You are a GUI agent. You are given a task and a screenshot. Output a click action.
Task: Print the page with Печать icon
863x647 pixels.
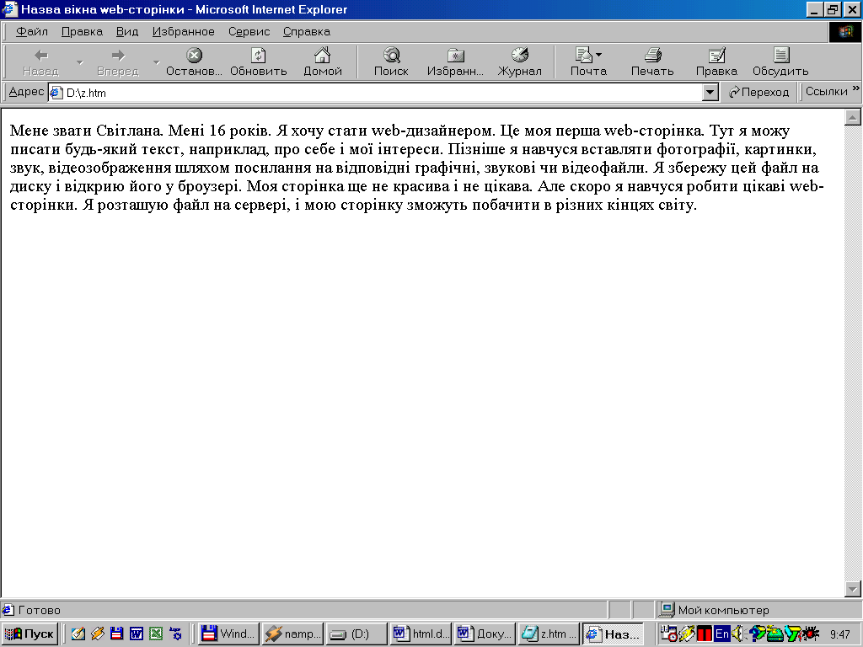[x=652, y=61]
